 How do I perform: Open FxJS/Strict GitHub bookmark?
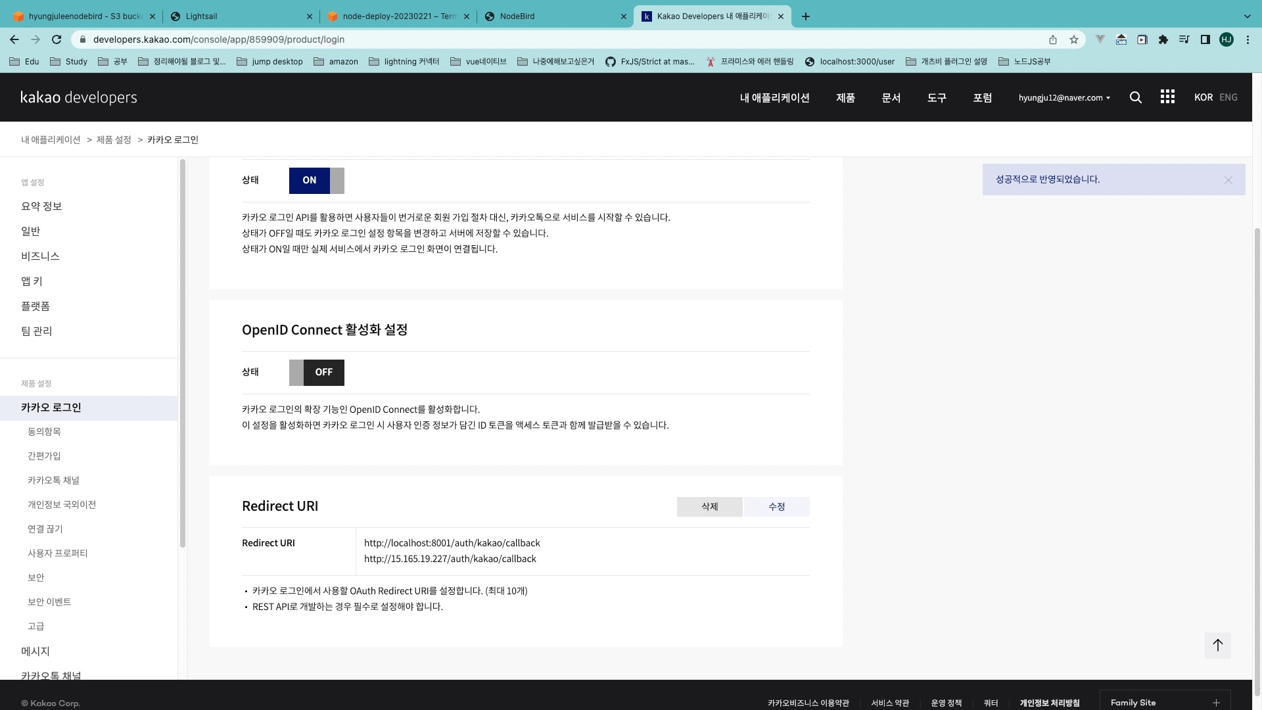[x=649, y=62]
